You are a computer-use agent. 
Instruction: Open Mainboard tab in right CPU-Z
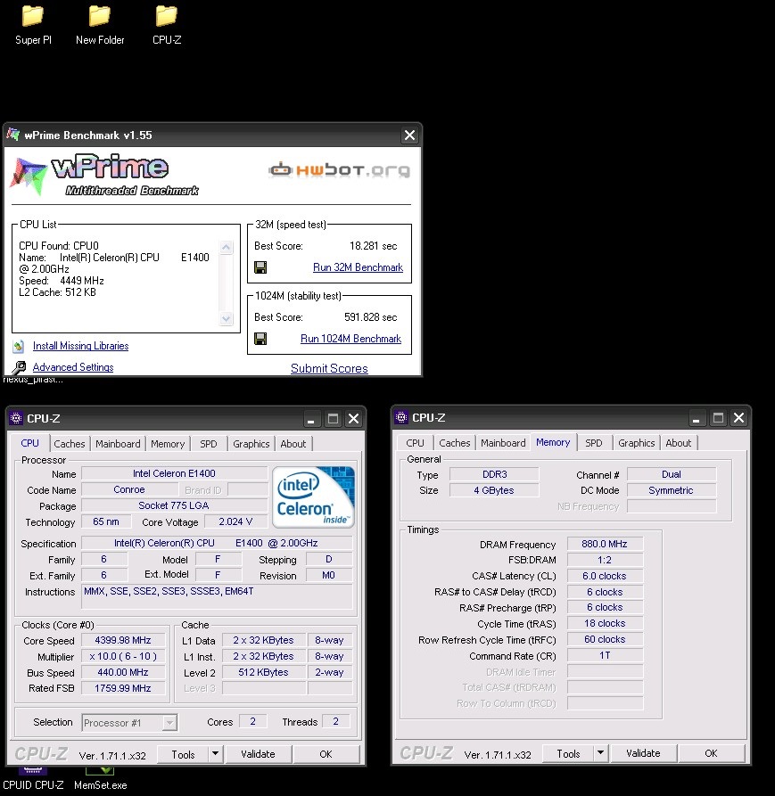point(503,443)
